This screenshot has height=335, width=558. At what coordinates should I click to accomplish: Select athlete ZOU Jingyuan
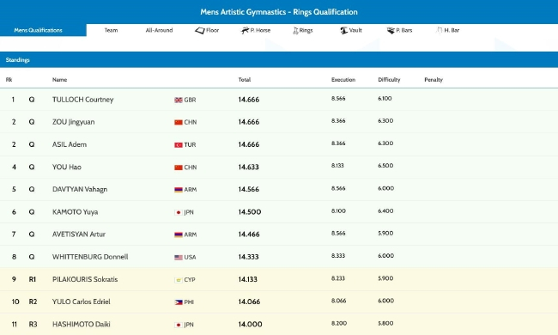pyautogui.click(x=73, y=122)
